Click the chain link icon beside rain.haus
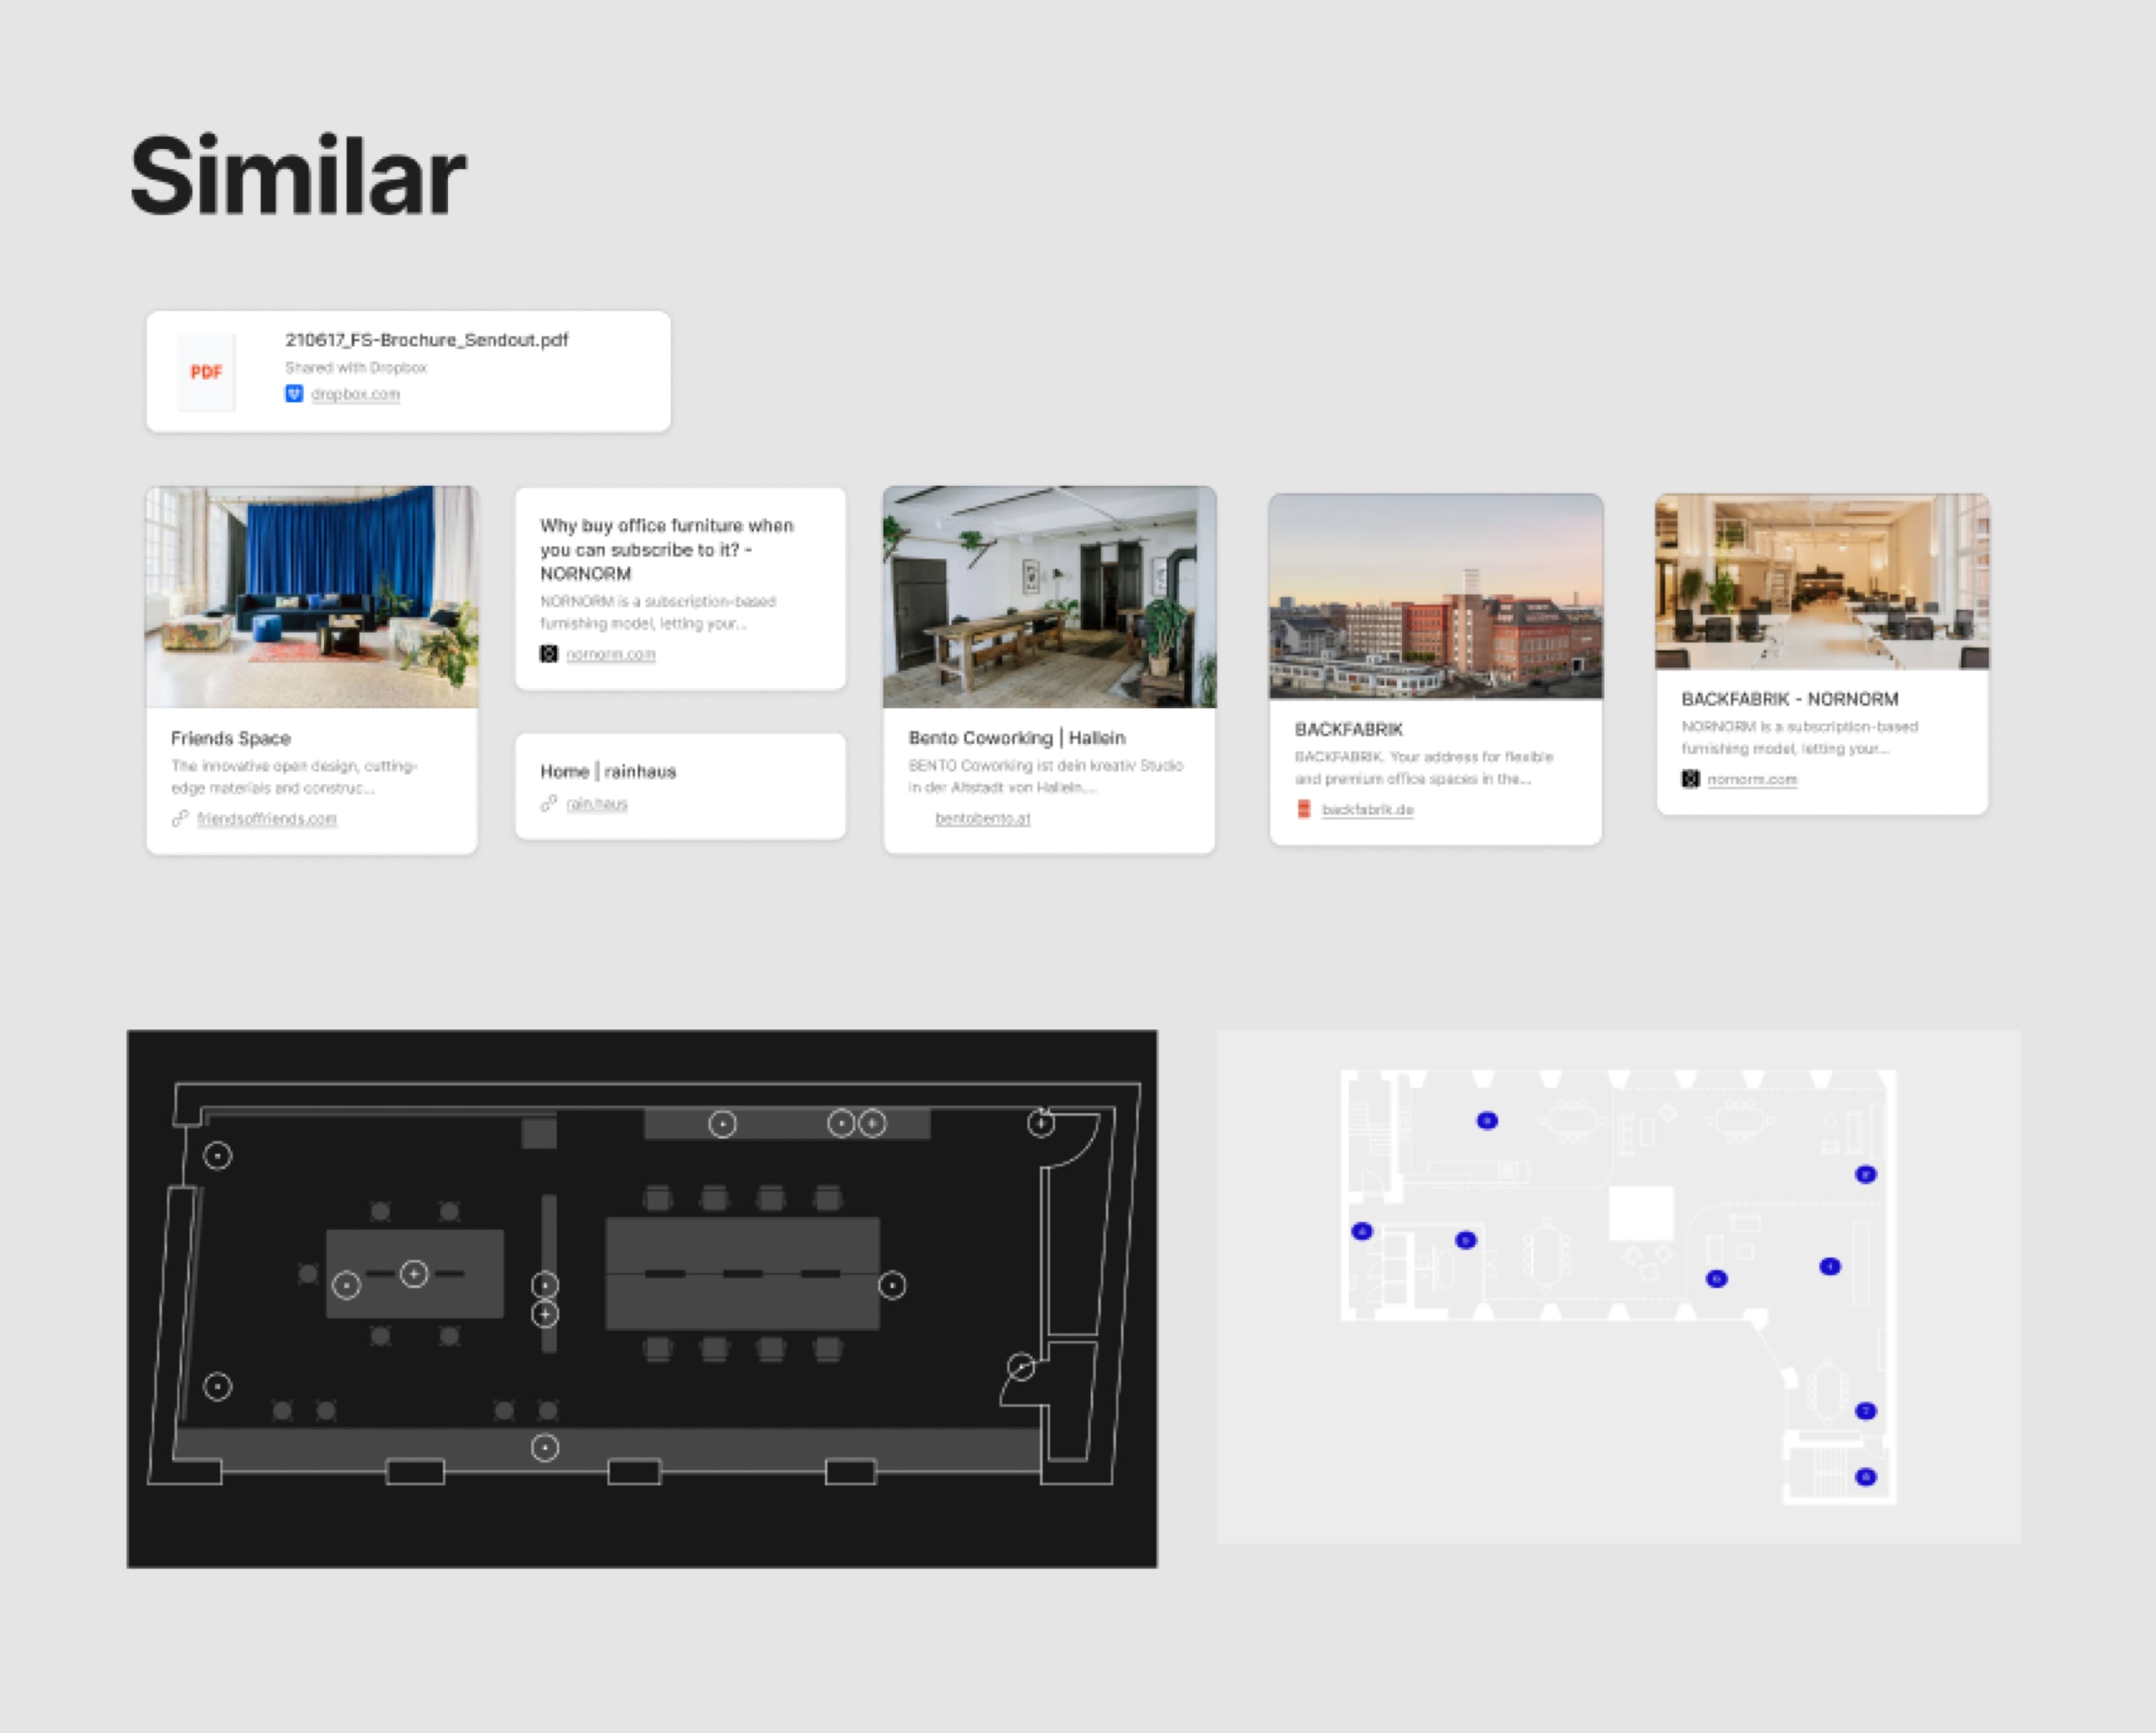Screen dimensions: 2156x1733 tap(549, 803)
